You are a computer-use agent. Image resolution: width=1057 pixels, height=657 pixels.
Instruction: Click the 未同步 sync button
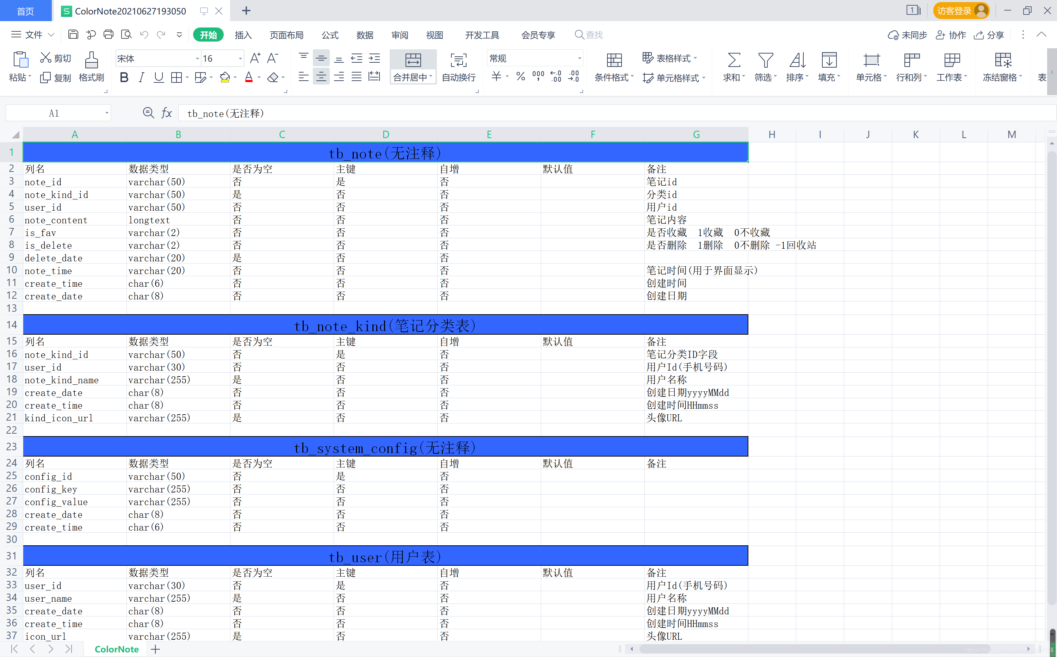(x=908, y=35)
